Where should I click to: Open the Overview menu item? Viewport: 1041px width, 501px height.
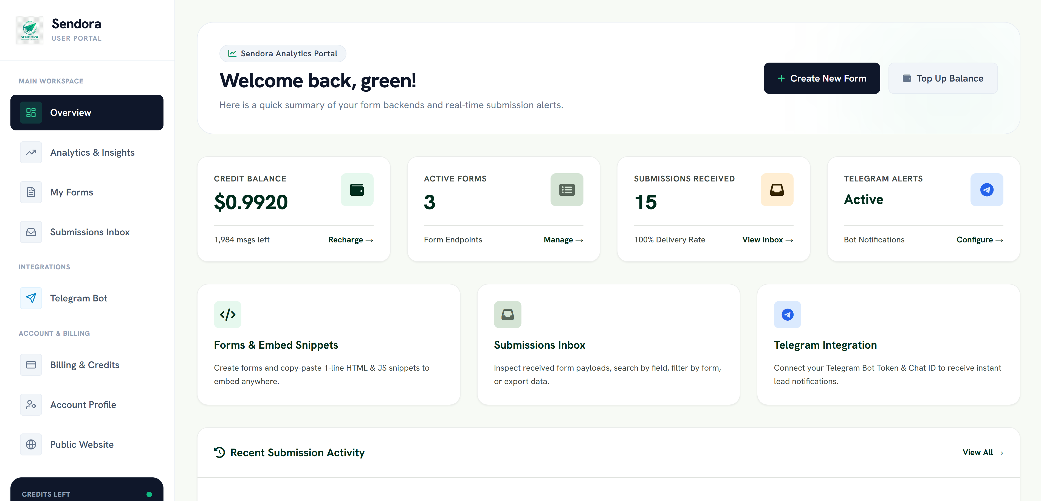pyautogui.click(x=87, y=112)
